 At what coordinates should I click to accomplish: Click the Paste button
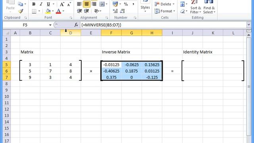[10, 6]
